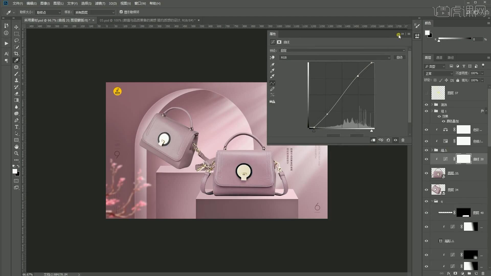Toggle visibility of 图层 34
Screen dimensions: 491x276
[426, 190]
